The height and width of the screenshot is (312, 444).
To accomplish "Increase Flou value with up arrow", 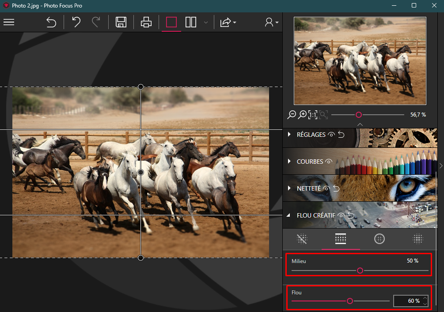I will coord(425,298).
